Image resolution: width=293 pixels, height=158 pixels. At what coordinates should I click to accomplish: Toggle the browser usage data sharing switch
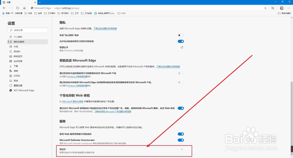181,73
